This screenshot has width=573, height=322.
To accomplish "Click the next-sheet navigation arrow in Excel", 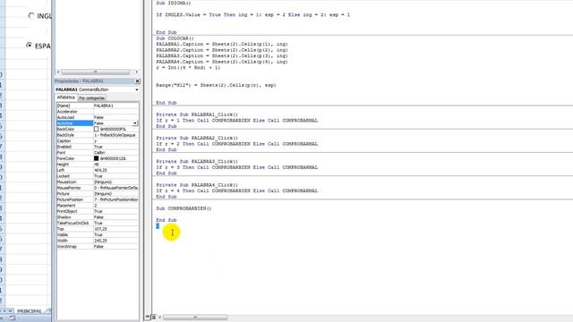I will (x=5, y=311).
